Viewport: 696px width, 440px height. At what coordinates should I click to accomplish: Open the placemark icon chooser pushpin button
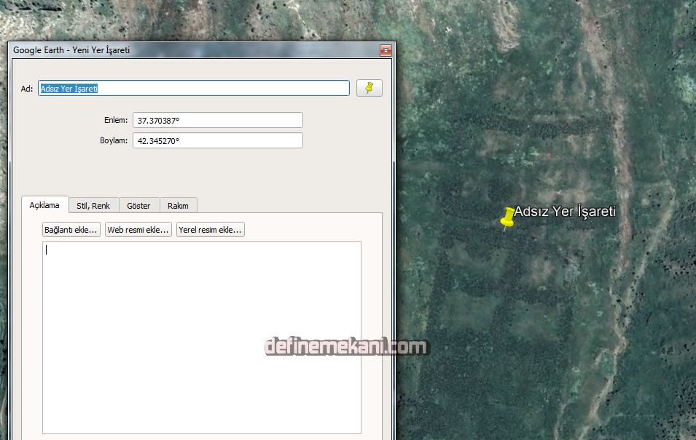point(369,88)
